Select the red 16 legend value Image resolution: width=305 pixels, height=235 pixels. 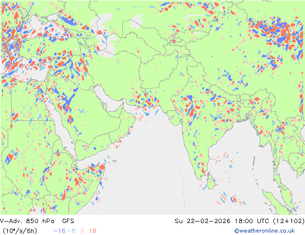pyautogui.click(x=92, y=231)
